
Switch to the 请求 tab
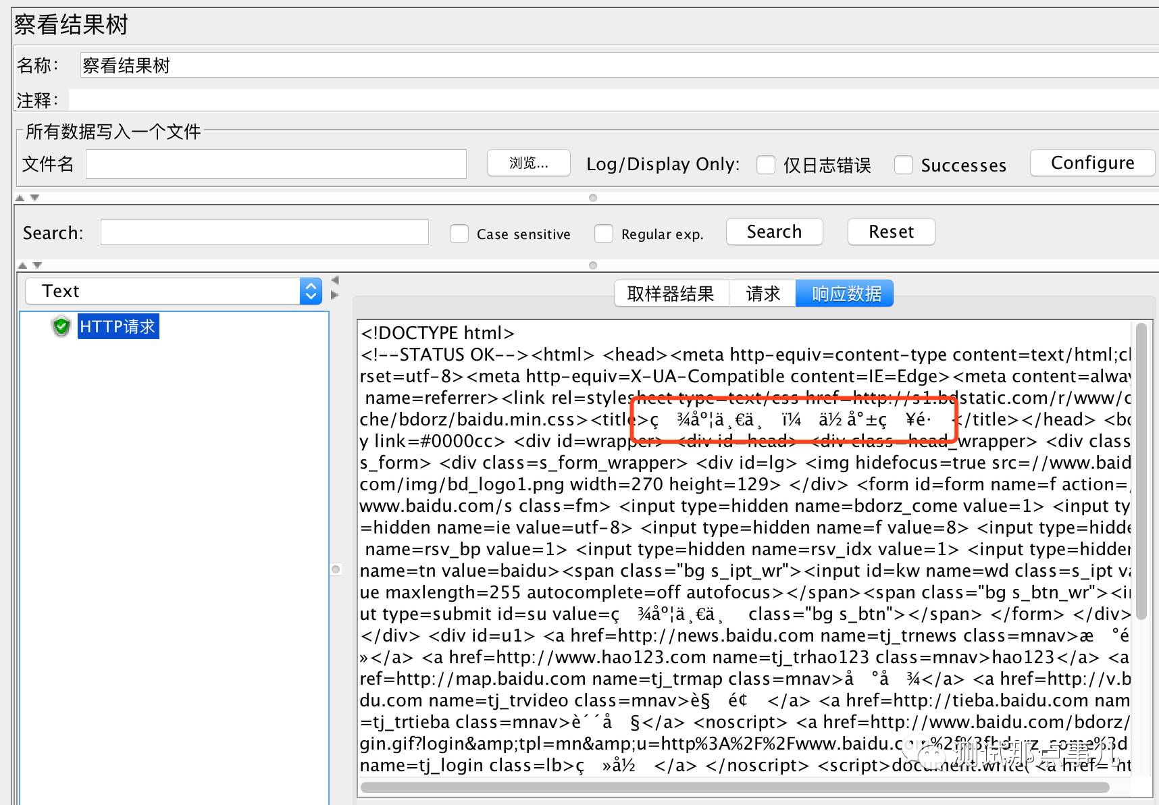(x=763, y=294)
